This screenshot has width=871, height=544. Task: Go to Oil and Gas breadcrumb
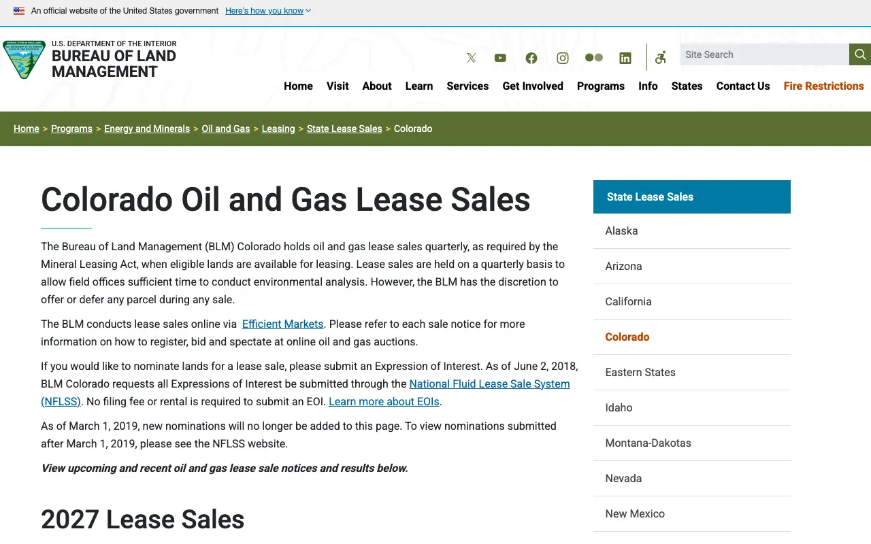226,129
